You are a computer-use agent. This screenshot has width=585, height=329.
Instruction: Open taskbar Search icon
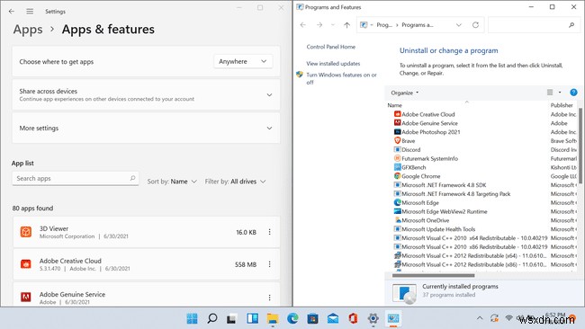(212, 318)
